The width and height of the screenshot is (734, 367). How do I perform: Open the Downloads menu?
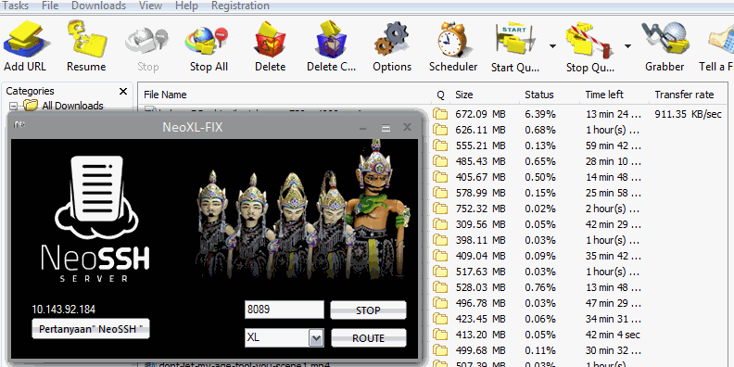tap(99, 6)
